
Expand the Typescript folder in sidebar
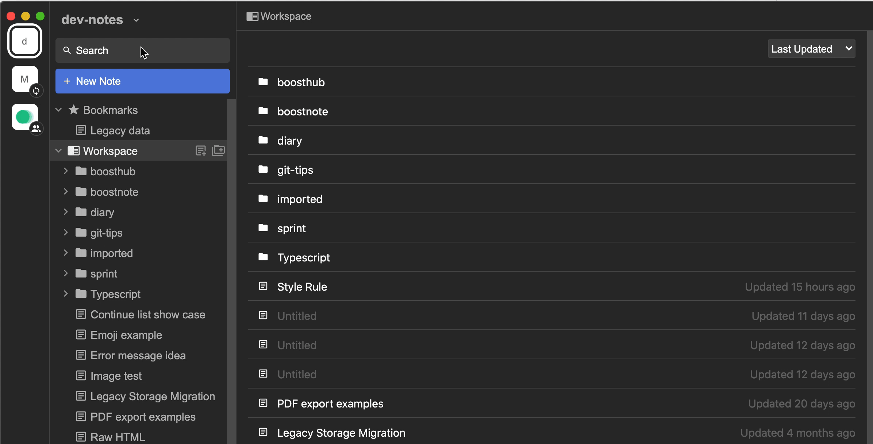tap(66, 294)
